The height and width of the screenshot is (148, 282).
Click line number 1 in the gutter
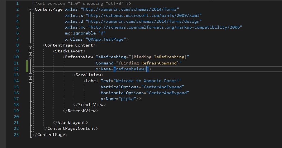(17, 3)
